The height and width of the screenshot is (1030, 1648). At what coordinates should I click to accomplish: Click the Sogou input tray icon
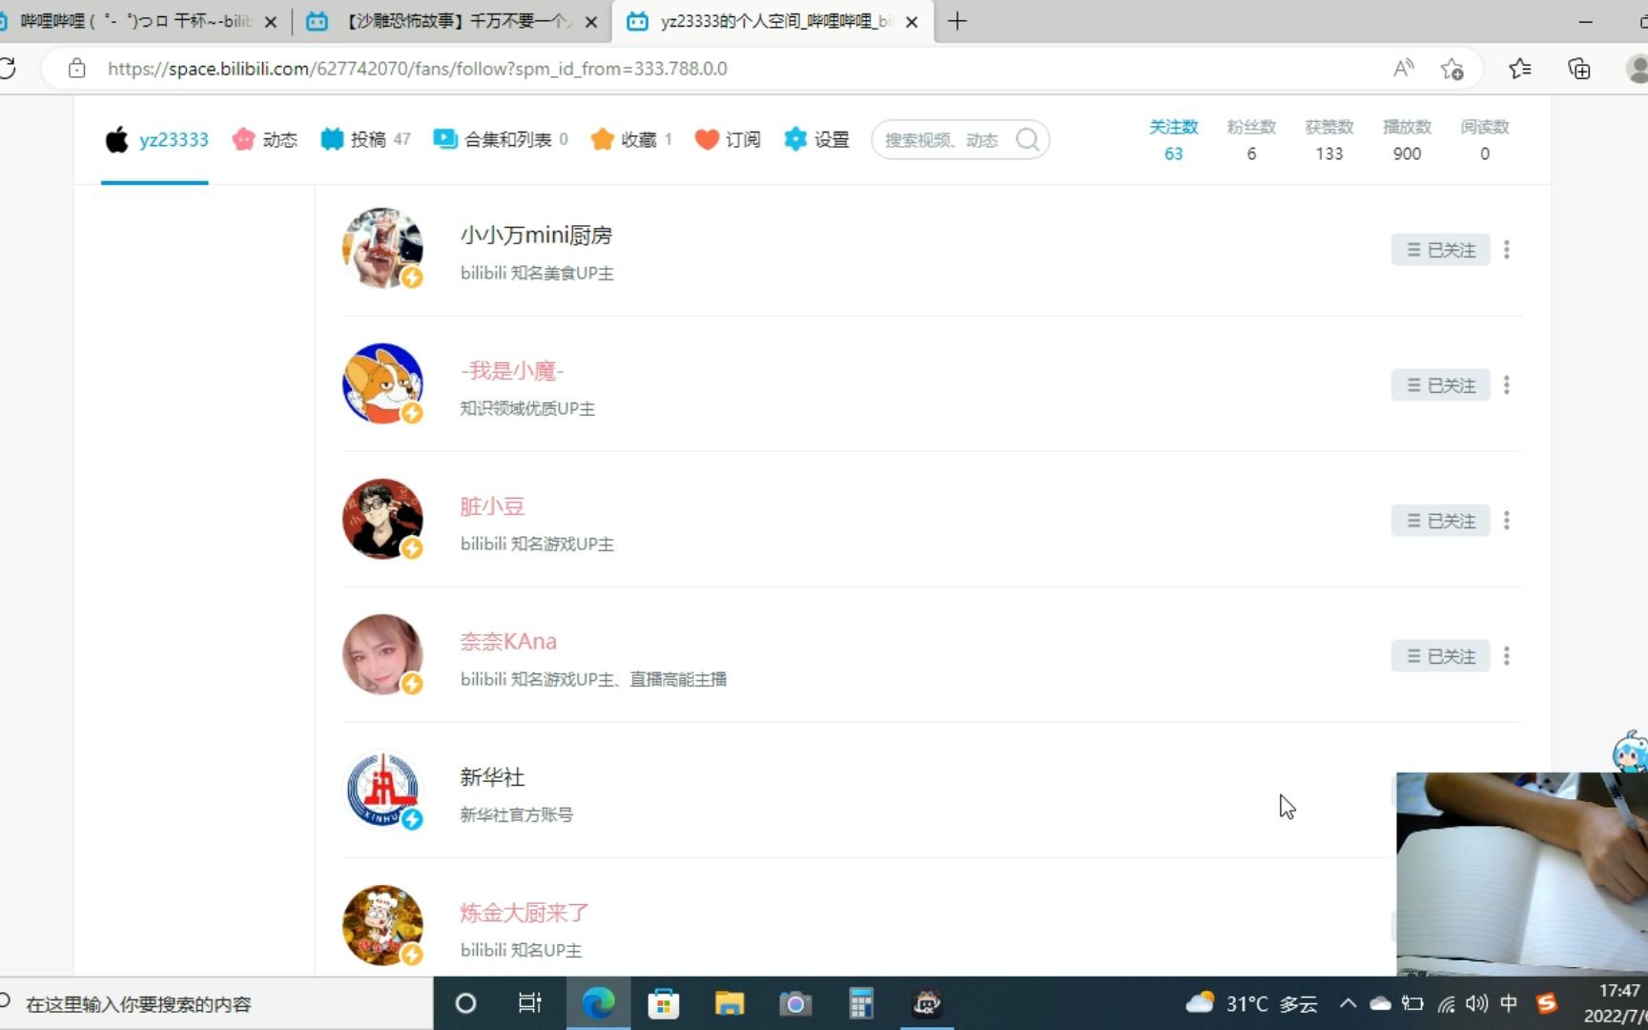click(1546, 1003)
